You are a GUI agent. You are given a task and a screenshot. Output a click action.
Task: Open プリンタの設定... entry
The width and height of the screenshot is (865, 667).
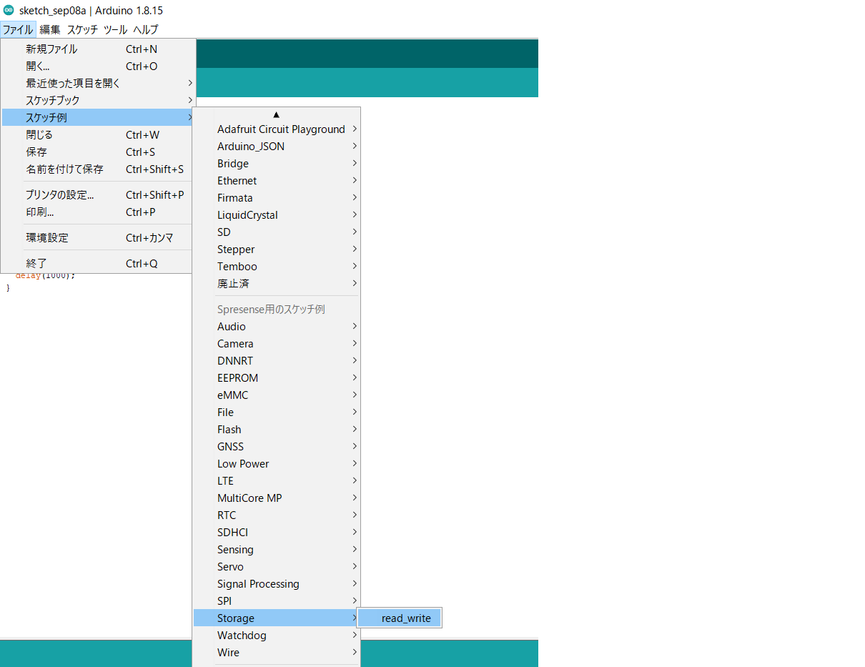[98, 195]
